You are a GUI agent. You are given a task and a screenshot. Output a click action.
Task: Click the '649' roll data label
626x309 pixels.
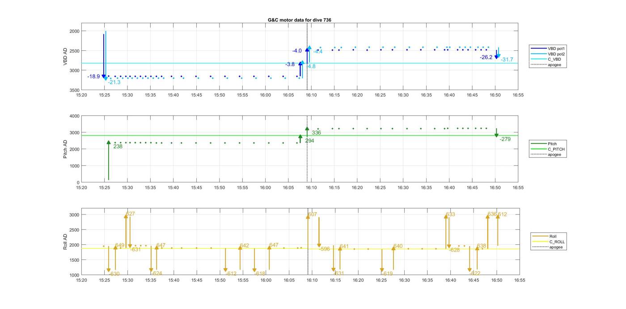[119, 246]
